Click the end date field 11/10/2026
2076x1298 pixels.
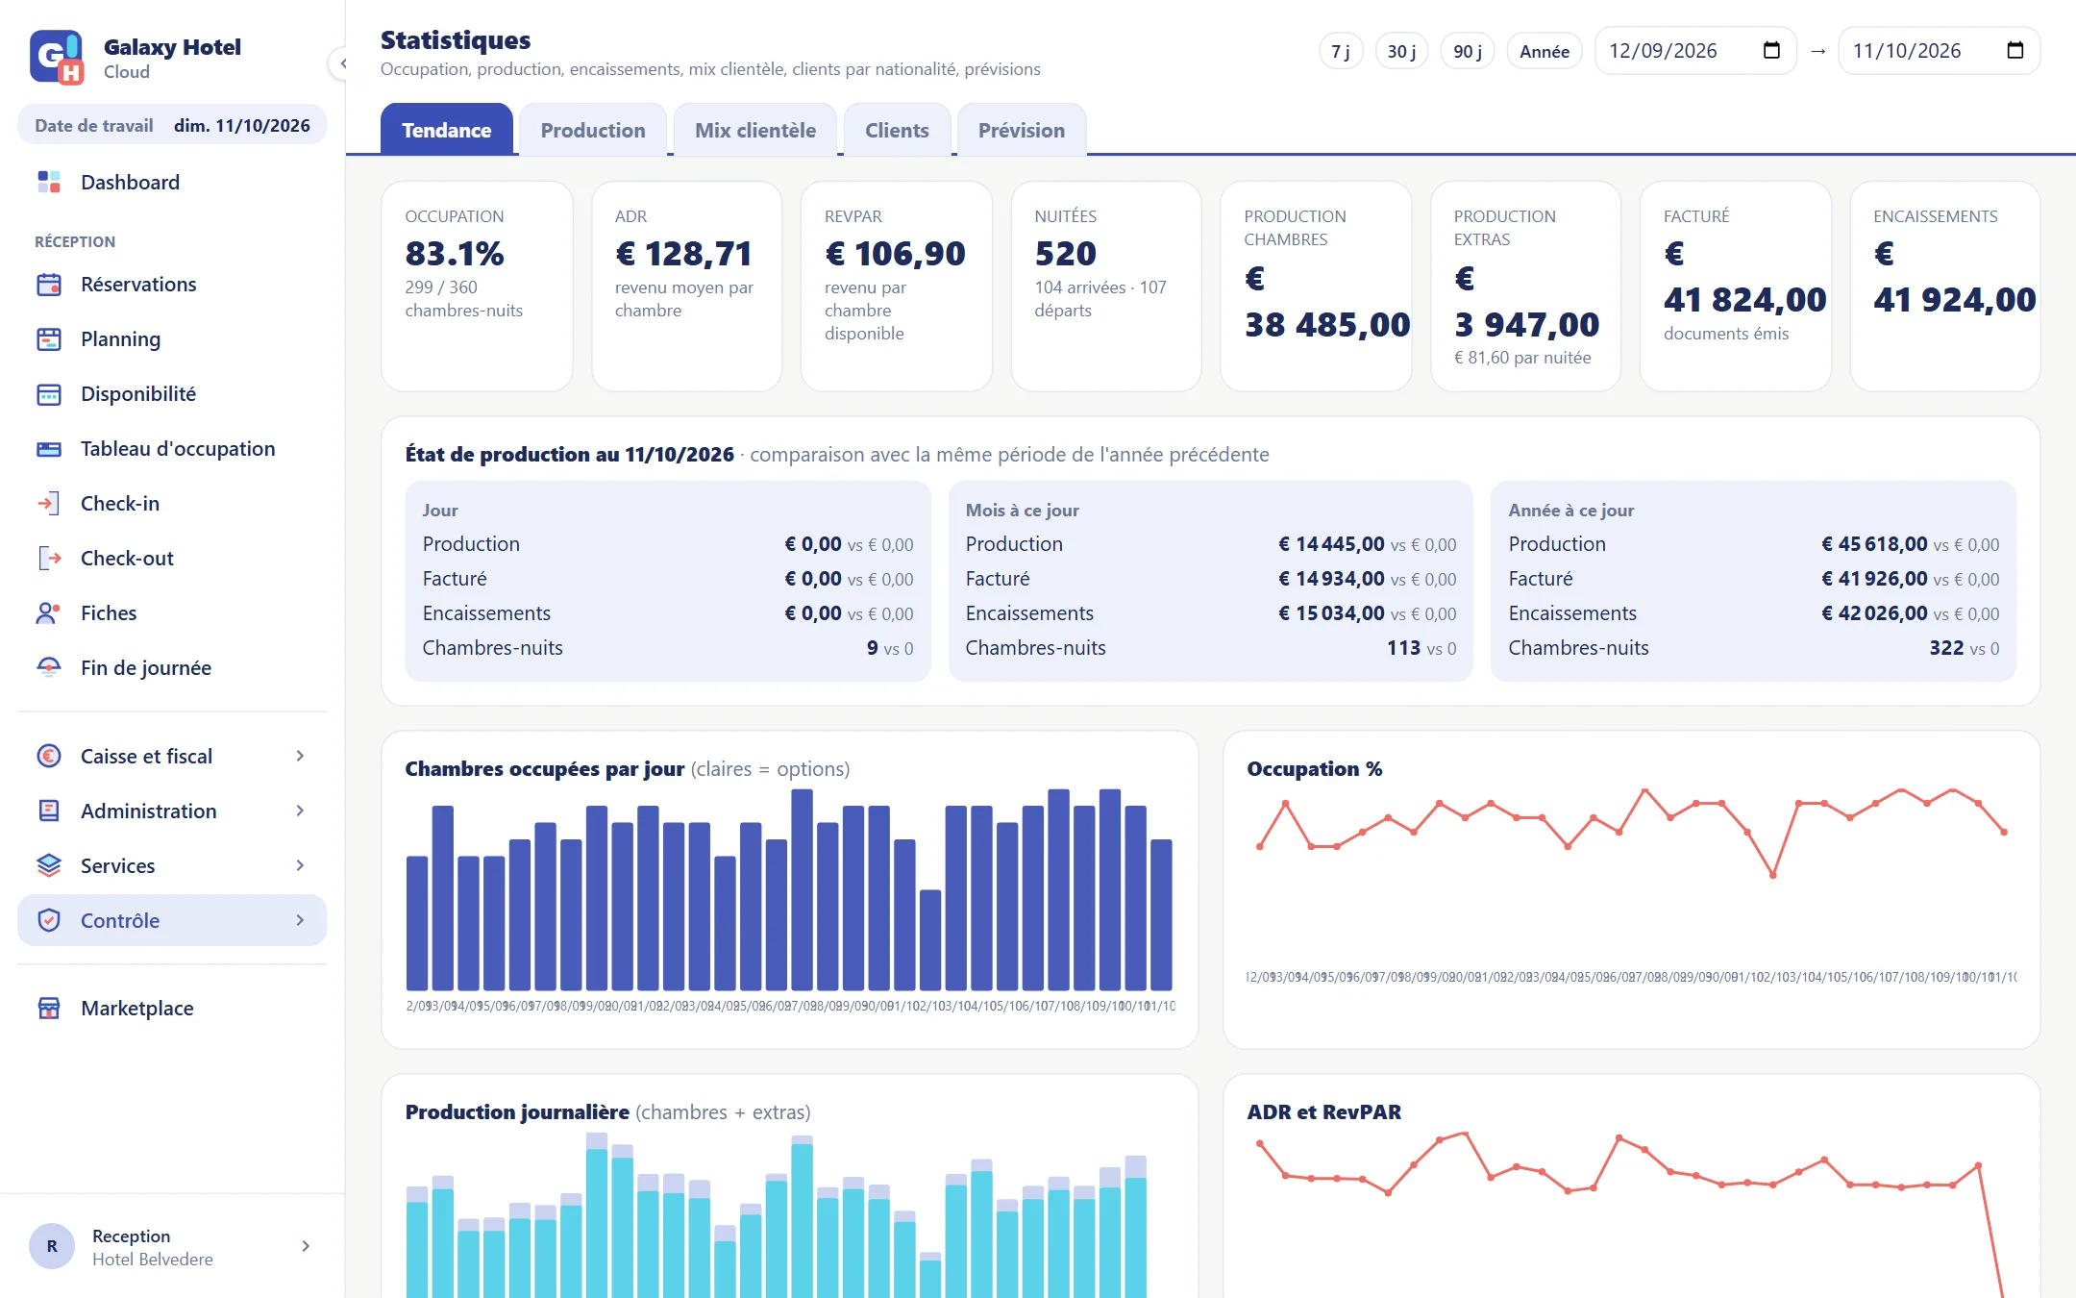tap(1940, 51)
